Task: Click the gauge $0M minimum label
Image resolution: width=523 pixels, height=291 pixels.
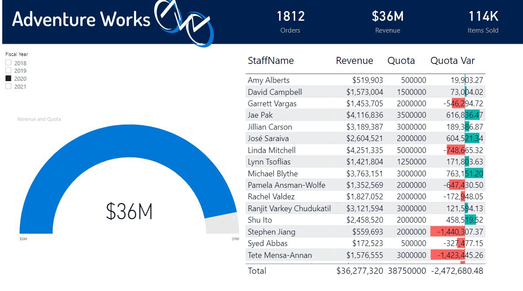Action: (x=23, y=239)
